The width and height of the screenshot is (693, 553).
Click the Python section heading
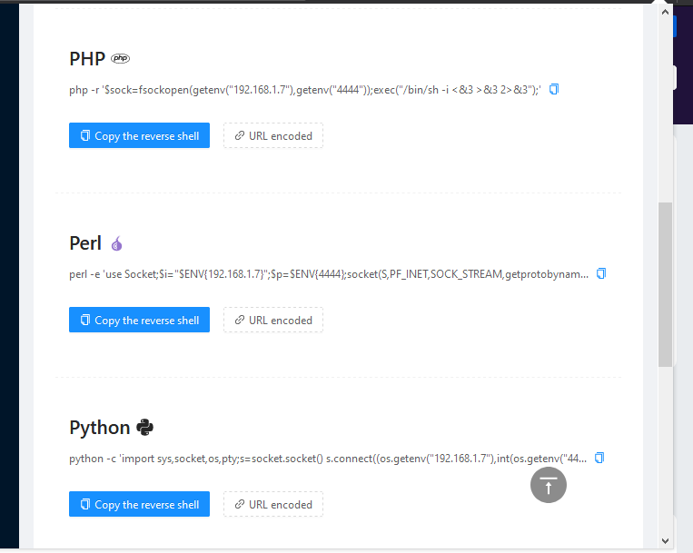click(x=99, y=428)
